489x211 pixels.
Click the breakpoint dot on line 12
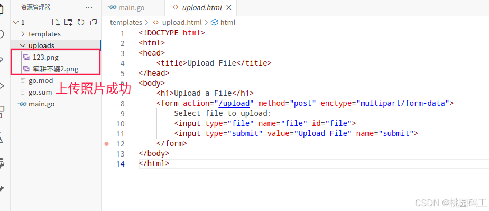point(107,144)
